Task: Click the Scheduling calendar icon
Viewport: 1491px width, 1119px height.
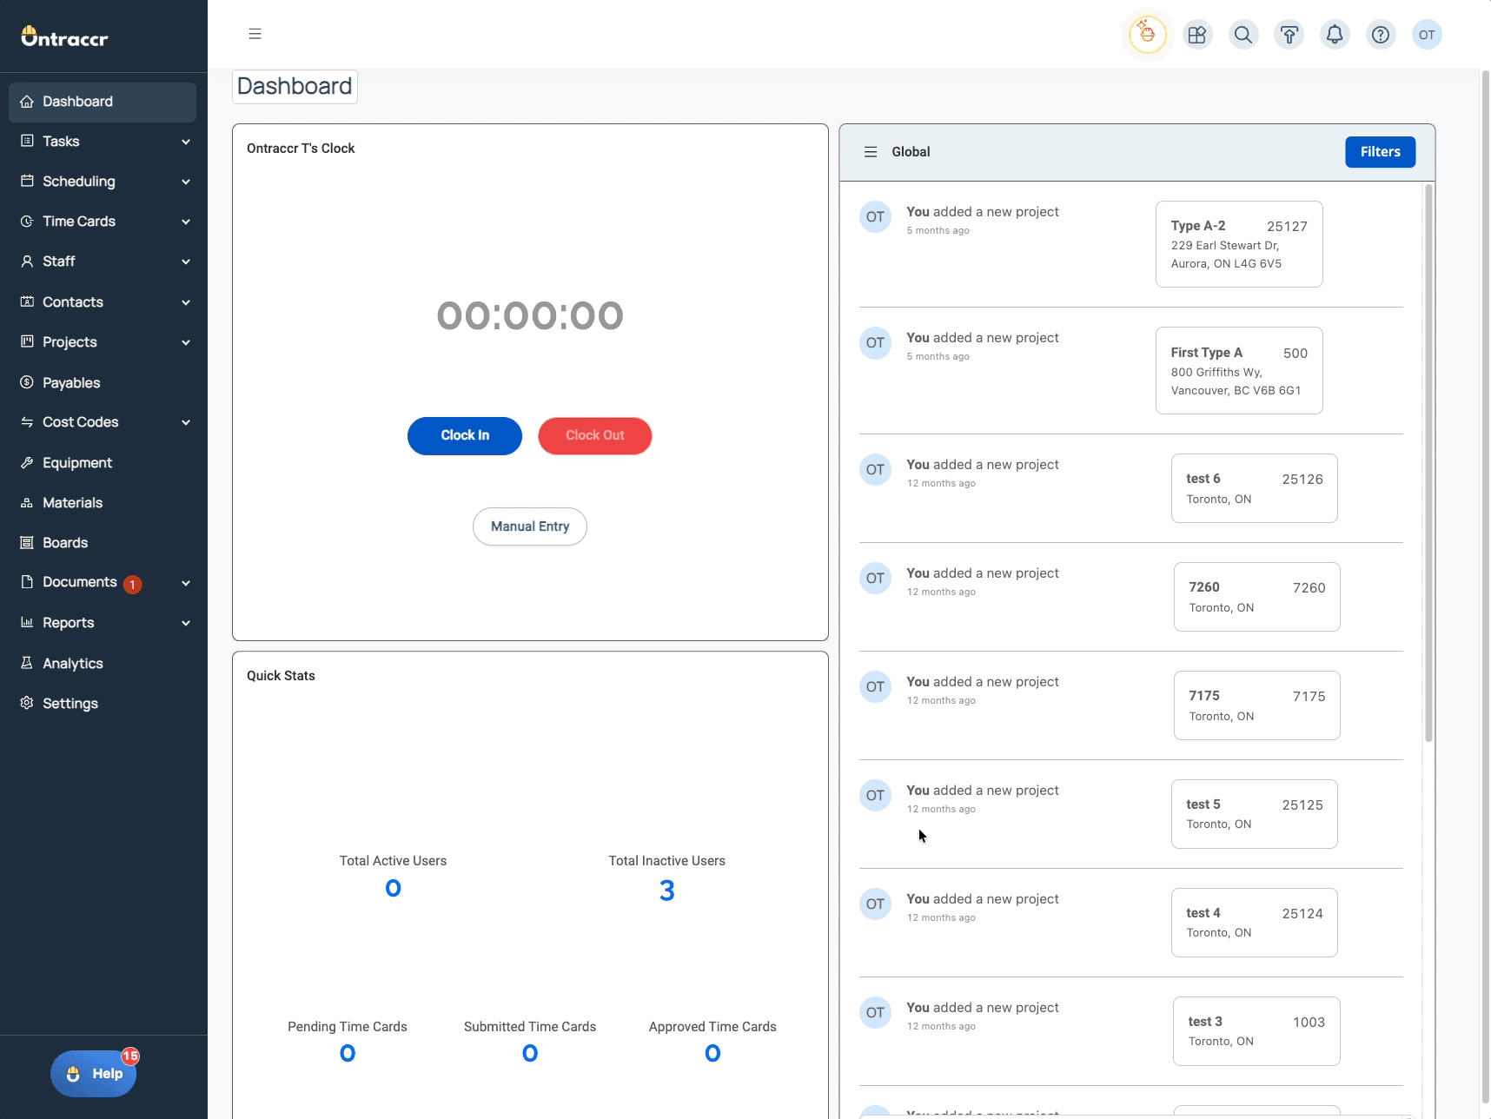Action: click(27, 181)
